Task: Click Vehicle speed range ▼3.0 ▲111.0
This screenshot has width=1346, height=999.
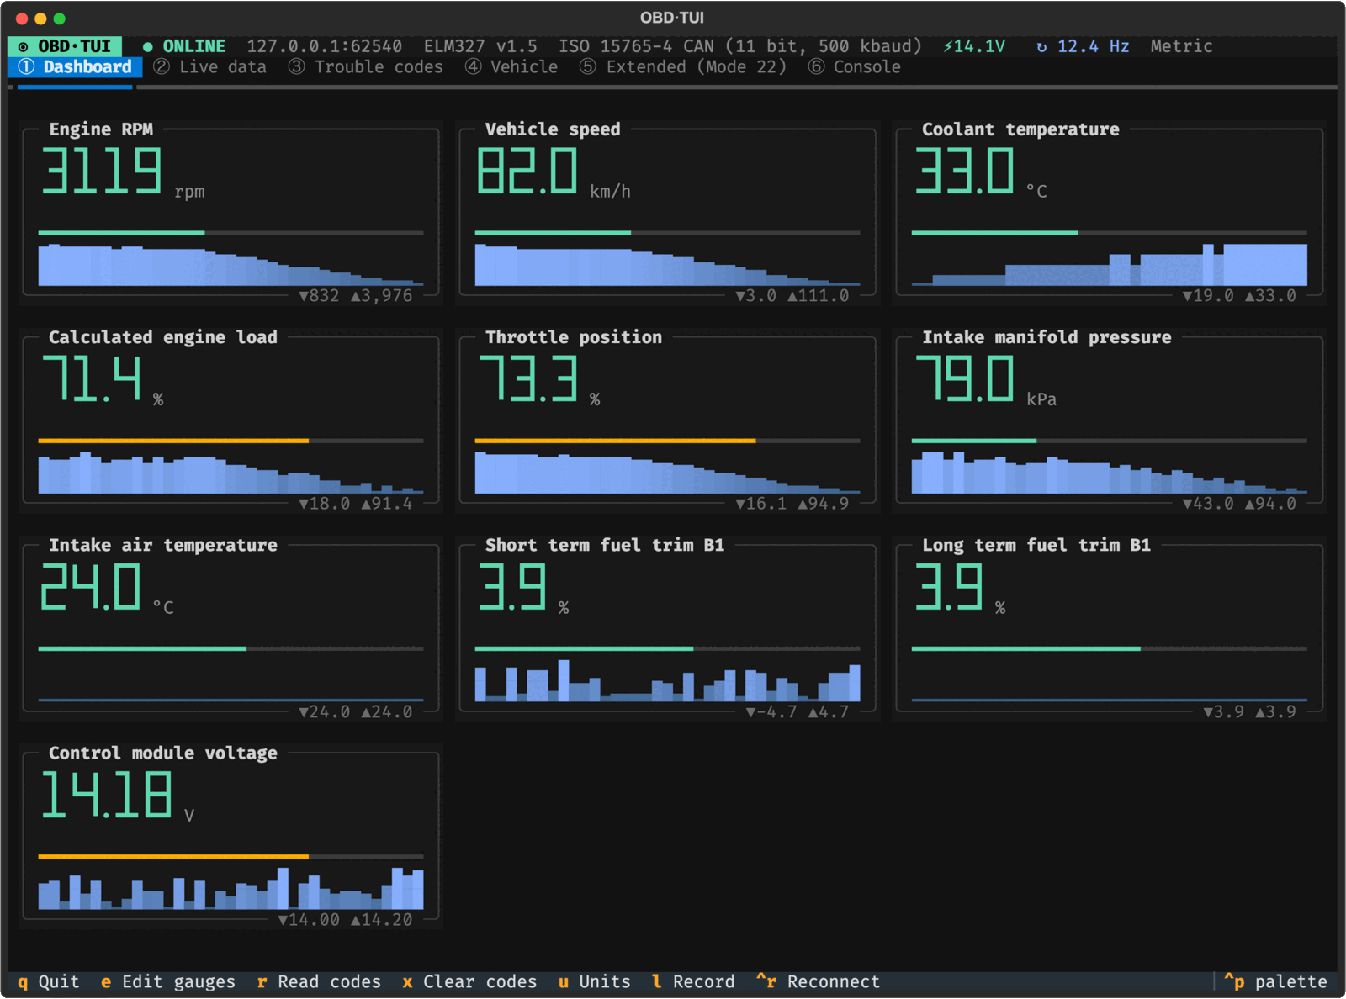Action: click(x=792, y=296)
